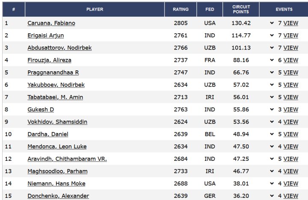Click VIEW link for Vokhidov, Shamsiddin
This screenshot has width=308, height=200.
[x=291, y=122]
